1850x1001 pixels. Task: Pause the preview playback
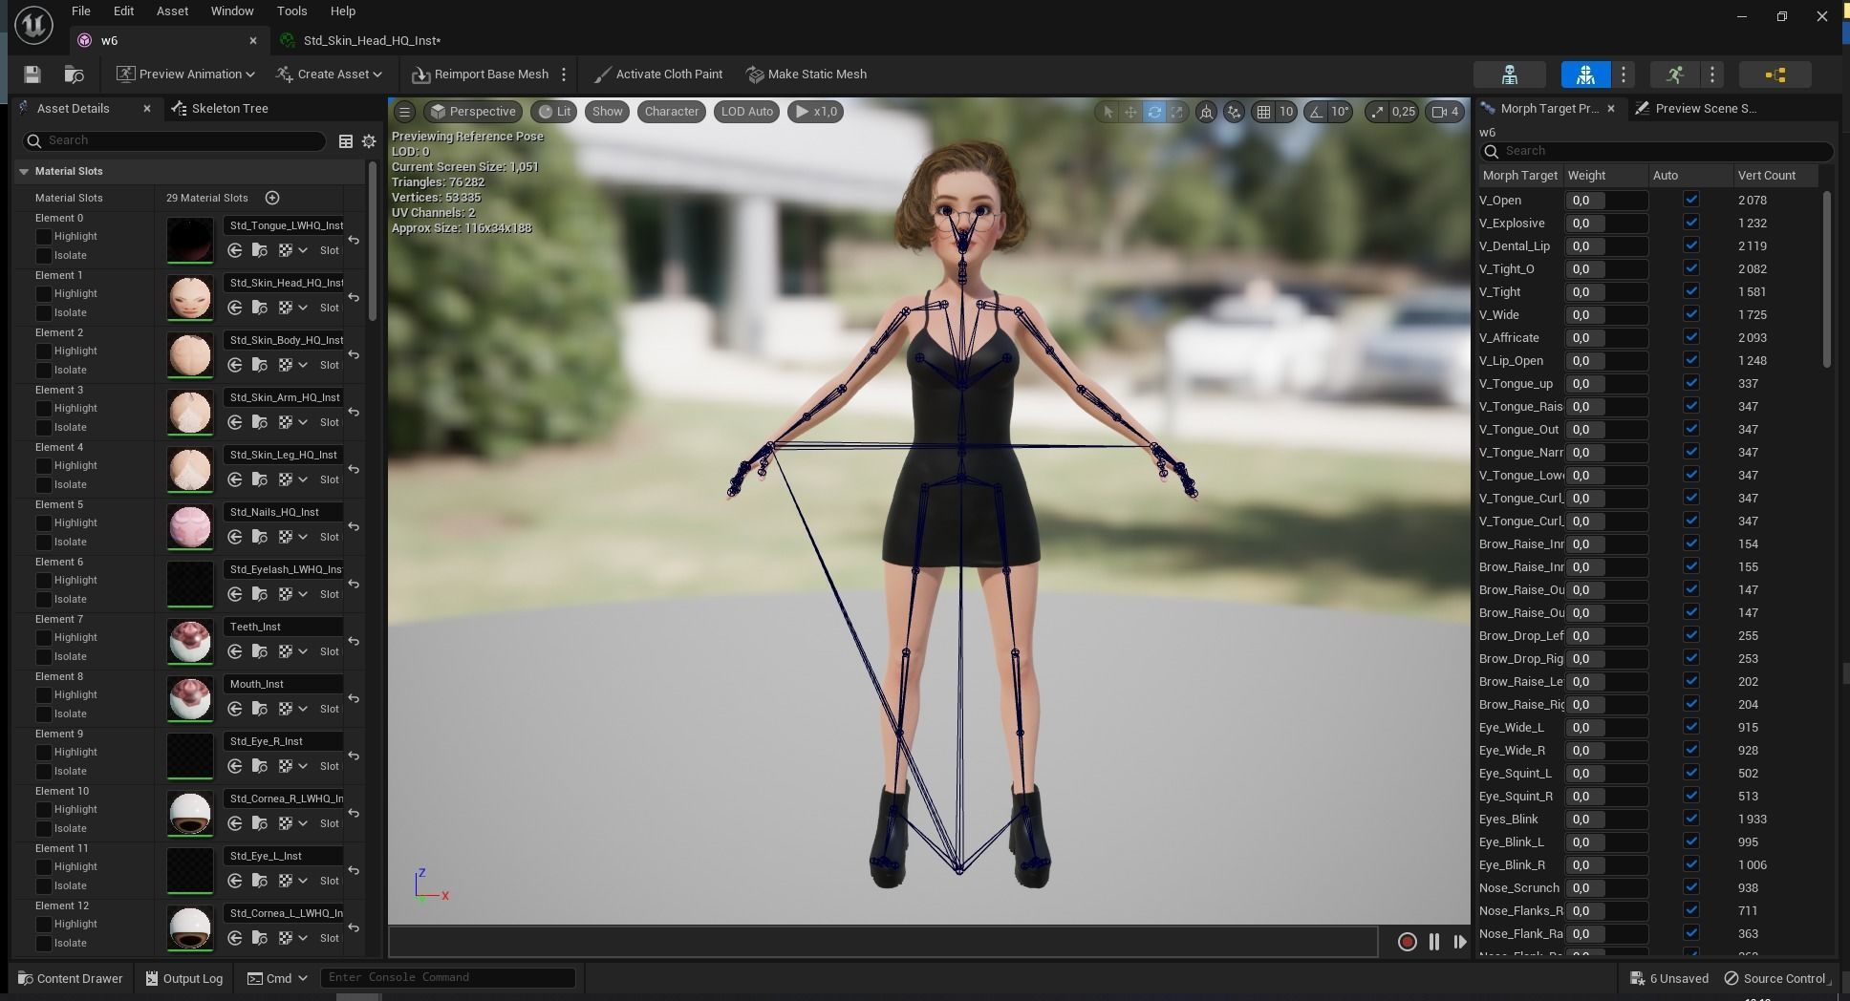point(1434,942)
